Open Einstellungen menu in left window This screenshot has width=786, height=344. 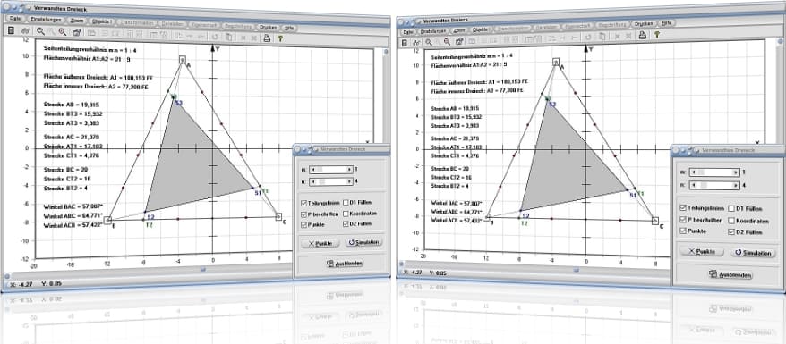coord(46,20)
